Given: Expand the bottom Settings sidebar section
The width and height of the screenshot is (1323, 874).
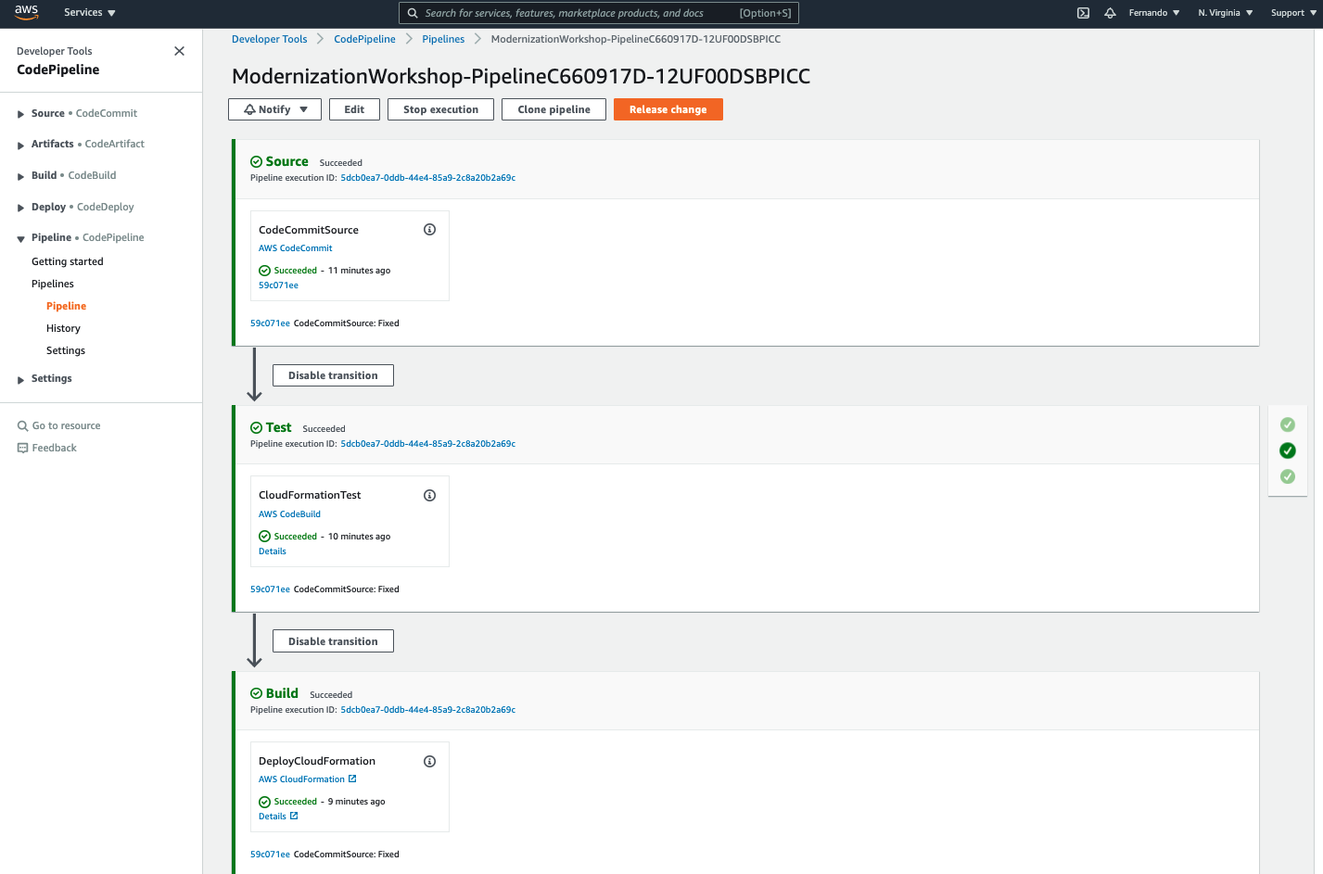Looking at the screenshot, I should click(20, 379).
